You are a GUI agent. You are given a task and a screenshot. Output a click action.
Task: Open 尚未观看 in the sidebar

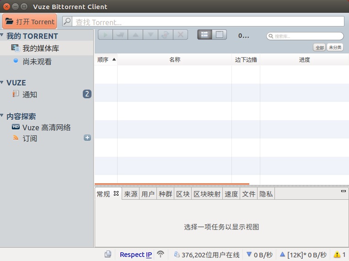click(x=47, y=61)
